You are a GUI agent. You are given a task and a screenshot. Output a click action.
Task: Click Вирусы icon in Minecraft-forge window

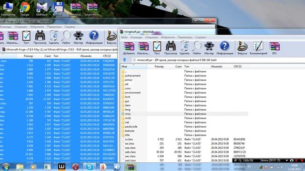click(x=112, y=38)
